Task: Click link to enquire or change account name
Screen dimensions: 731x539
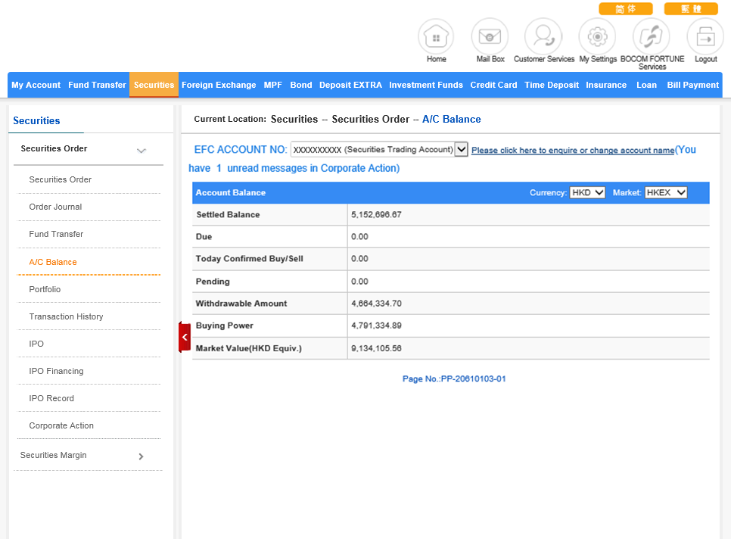Action: (x=572, y=151)
